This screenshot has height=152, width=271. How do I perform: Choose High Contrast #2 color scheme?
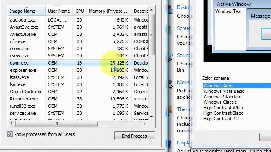tap(237, 119)
